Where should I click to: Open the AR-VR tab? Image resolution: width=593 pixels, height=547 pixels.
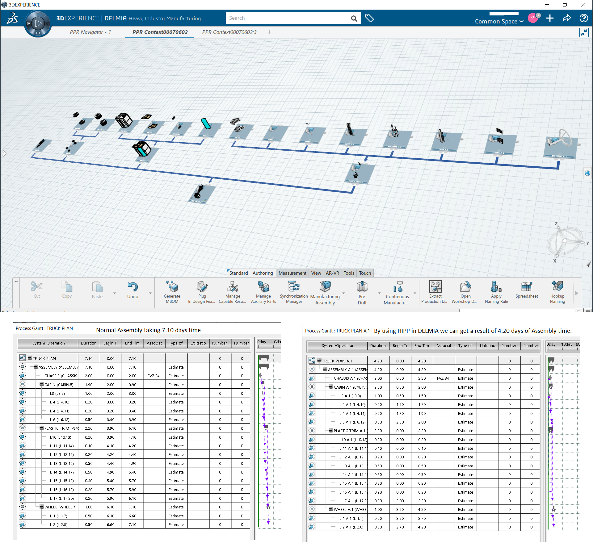332,273
